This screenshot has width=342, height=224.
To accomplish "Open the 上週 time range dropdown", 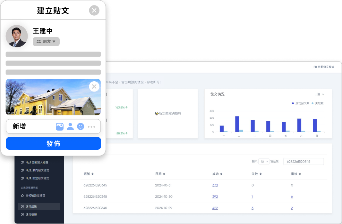I will (319, 94).
